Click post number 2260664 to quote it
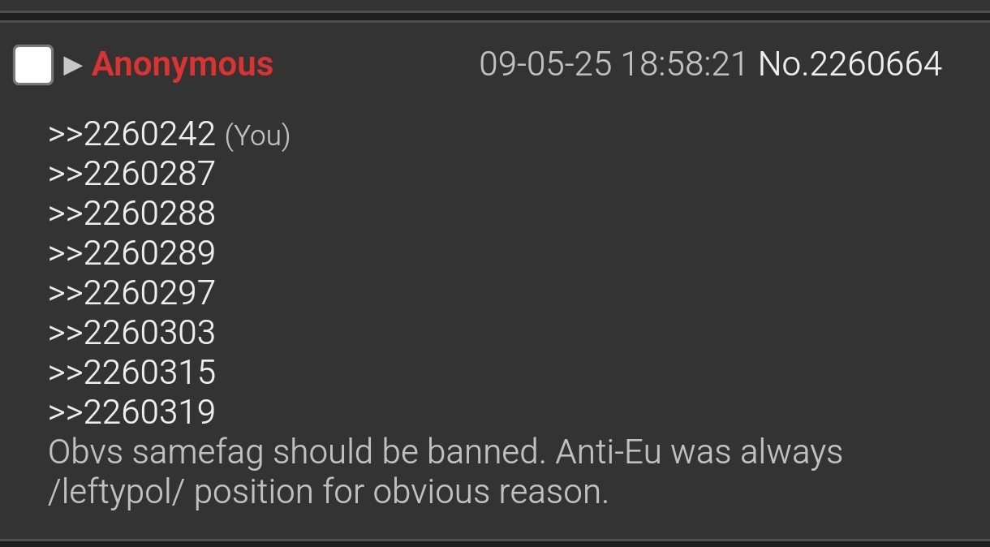This screenshot has height=547, width=990. [876, 64]
